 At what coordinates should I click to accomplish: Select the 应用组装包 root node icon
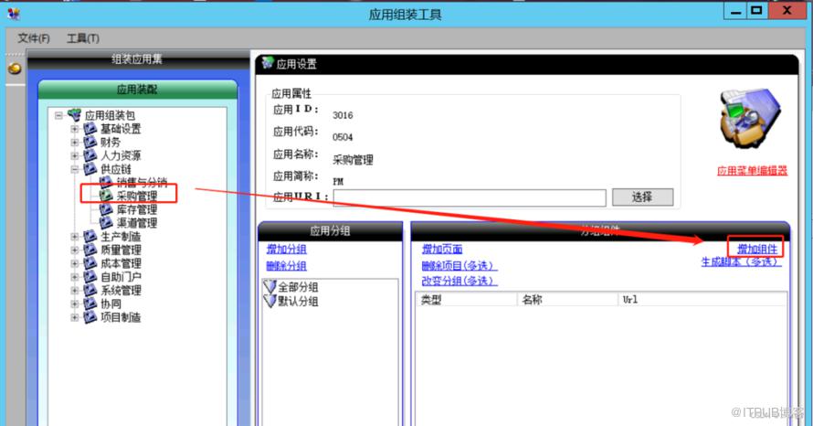[x=75, y=114]
